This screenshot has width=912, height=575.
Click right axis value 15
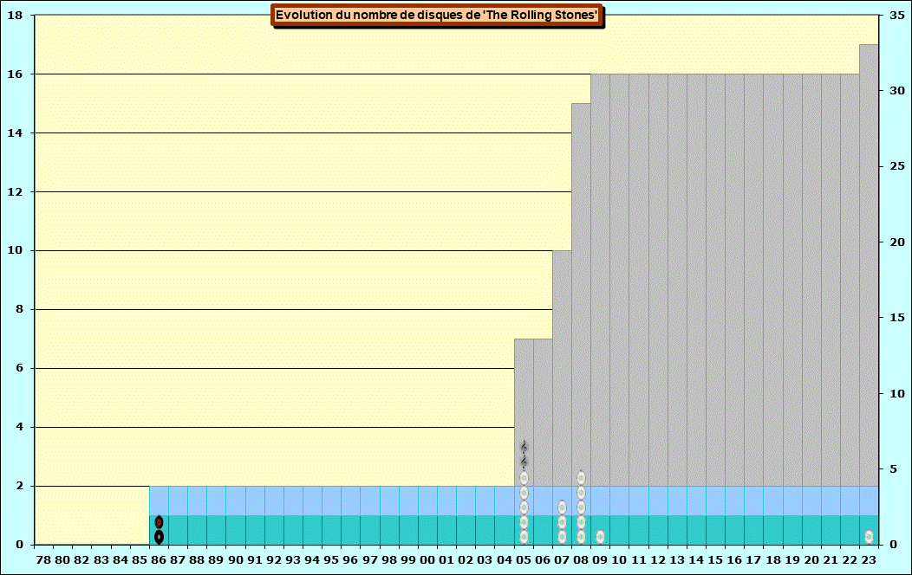pyautogui.click(x=897, y=318)
